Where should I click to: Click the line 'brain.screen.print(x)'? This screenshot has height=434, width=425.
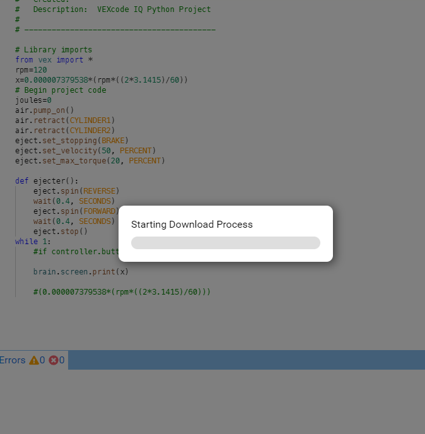pos(81,272)
